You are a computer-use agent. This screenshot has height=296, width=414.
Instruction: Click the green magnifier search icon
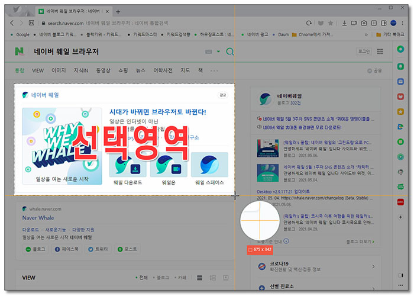point(229,52)
